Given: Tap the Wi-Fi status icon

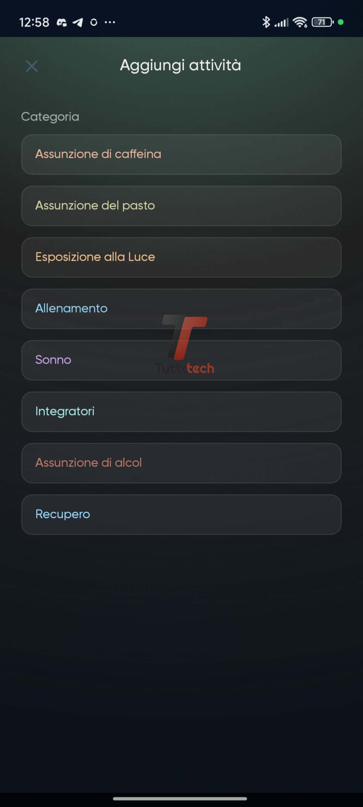Looking at the screenshot, I should (x=300, y=22).
